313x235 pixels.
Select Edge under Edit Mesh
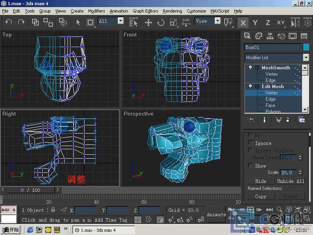click(271, 99)
